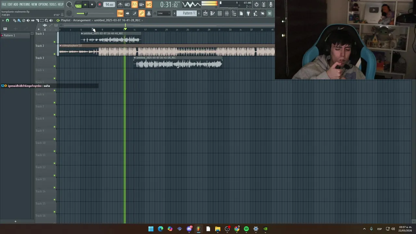416x234 pixels.
Task: Open Discord from the taskbar
Action: click(189, 229)
